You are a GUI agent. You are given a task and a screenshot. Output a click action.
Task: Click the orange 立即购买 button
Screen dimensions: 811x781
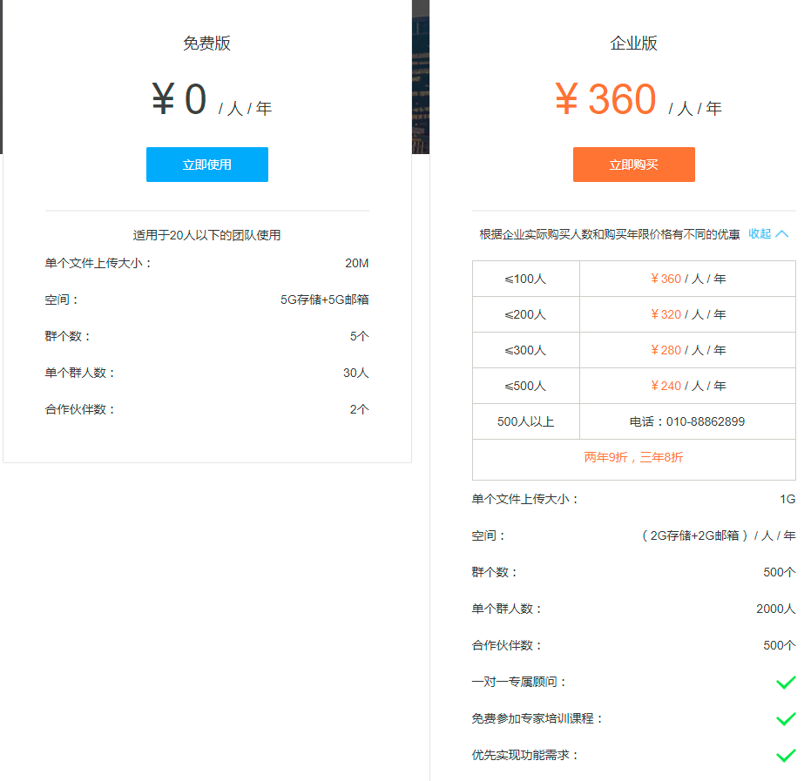point(633,165)
